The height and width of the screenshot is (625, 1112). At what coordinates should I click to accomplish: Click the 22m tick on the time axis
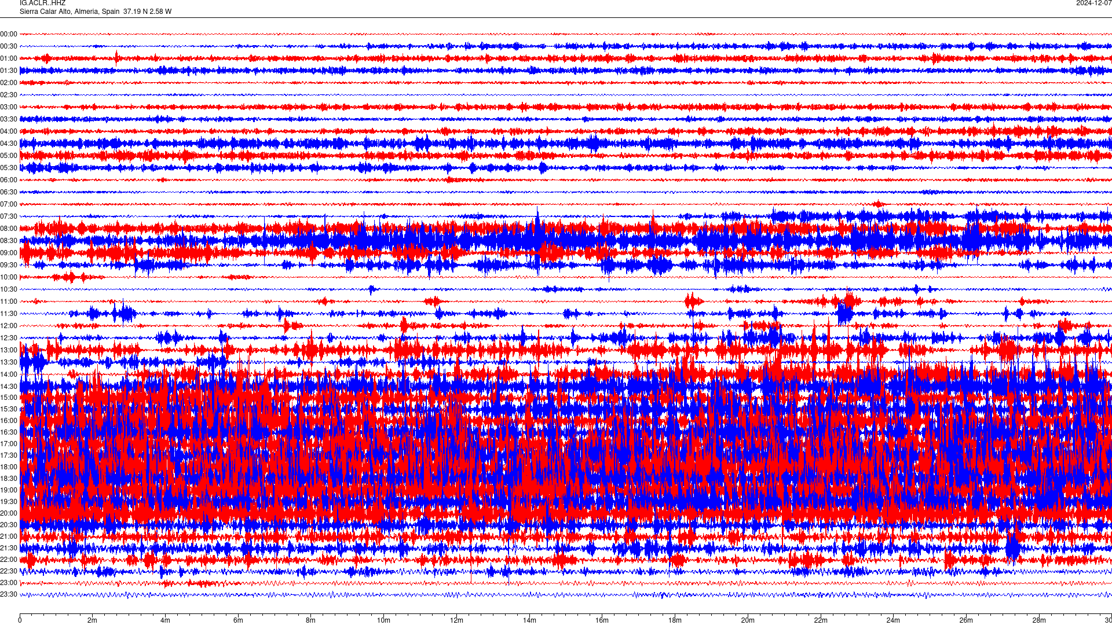pos(821,620)
